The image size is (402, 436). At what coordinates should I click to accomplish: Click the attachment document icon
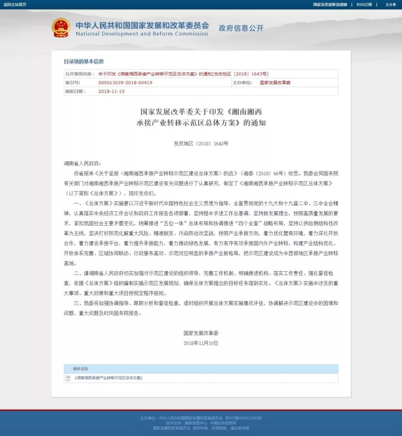tap(68, 378)
